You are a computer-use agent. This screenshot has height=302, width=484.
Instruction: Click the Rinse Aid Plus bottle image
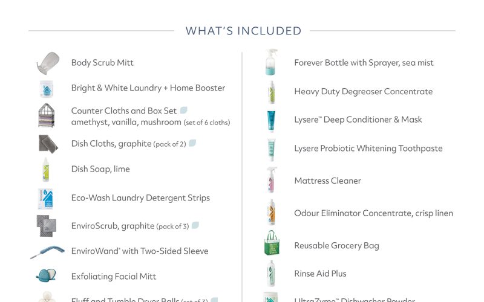270,273
